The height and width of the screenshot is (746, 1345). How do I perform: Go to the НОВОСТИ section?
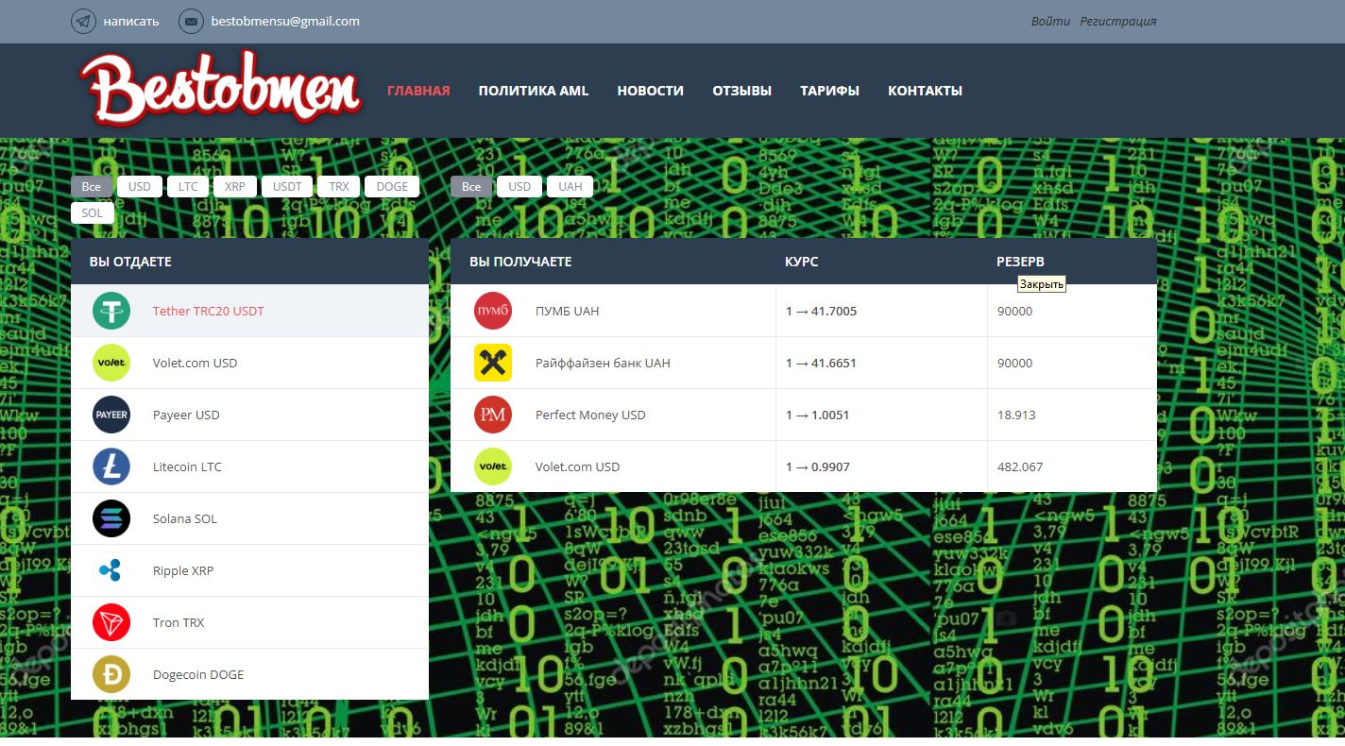(x=651, y=91)
